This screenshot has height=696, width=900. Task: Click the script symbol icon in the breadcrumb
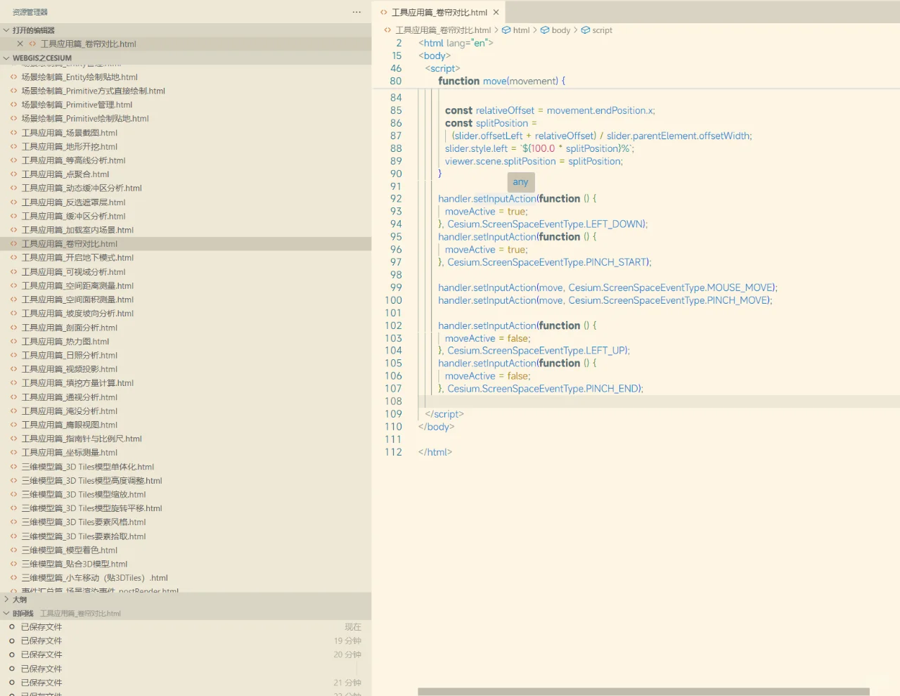pos(586,30)
